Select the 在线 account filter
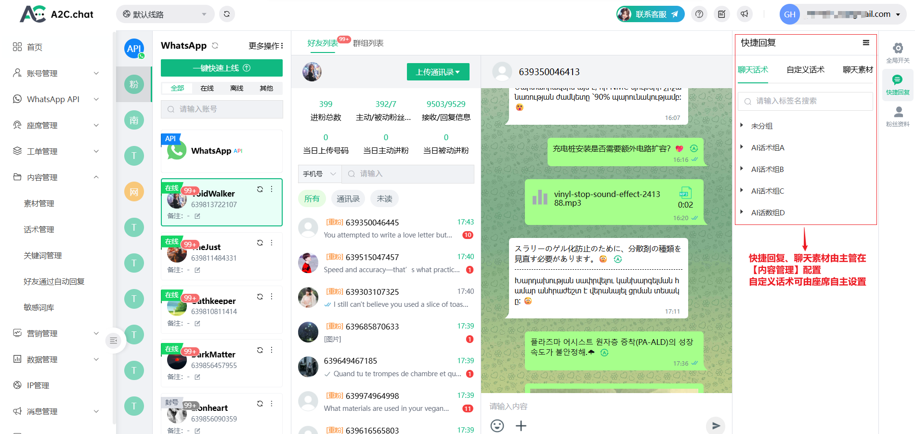This screenshot has width=915, height=434. click(207, 88)
